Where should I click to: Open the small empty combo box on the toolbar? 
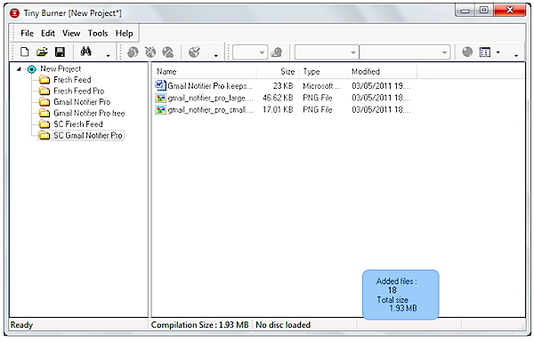(250, 52)
